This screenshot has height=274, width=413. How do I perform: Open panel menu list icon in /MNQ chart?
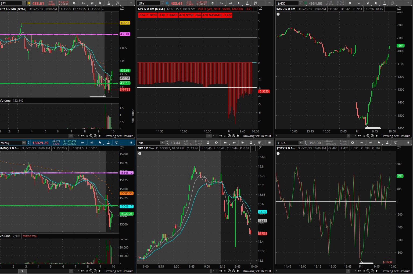pyautogui.click(x=131, y=143)
